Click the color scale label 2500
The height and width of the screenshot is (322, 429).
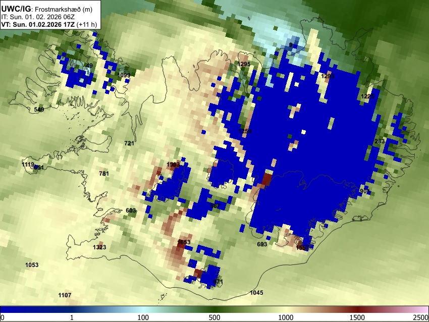(421, 317)
